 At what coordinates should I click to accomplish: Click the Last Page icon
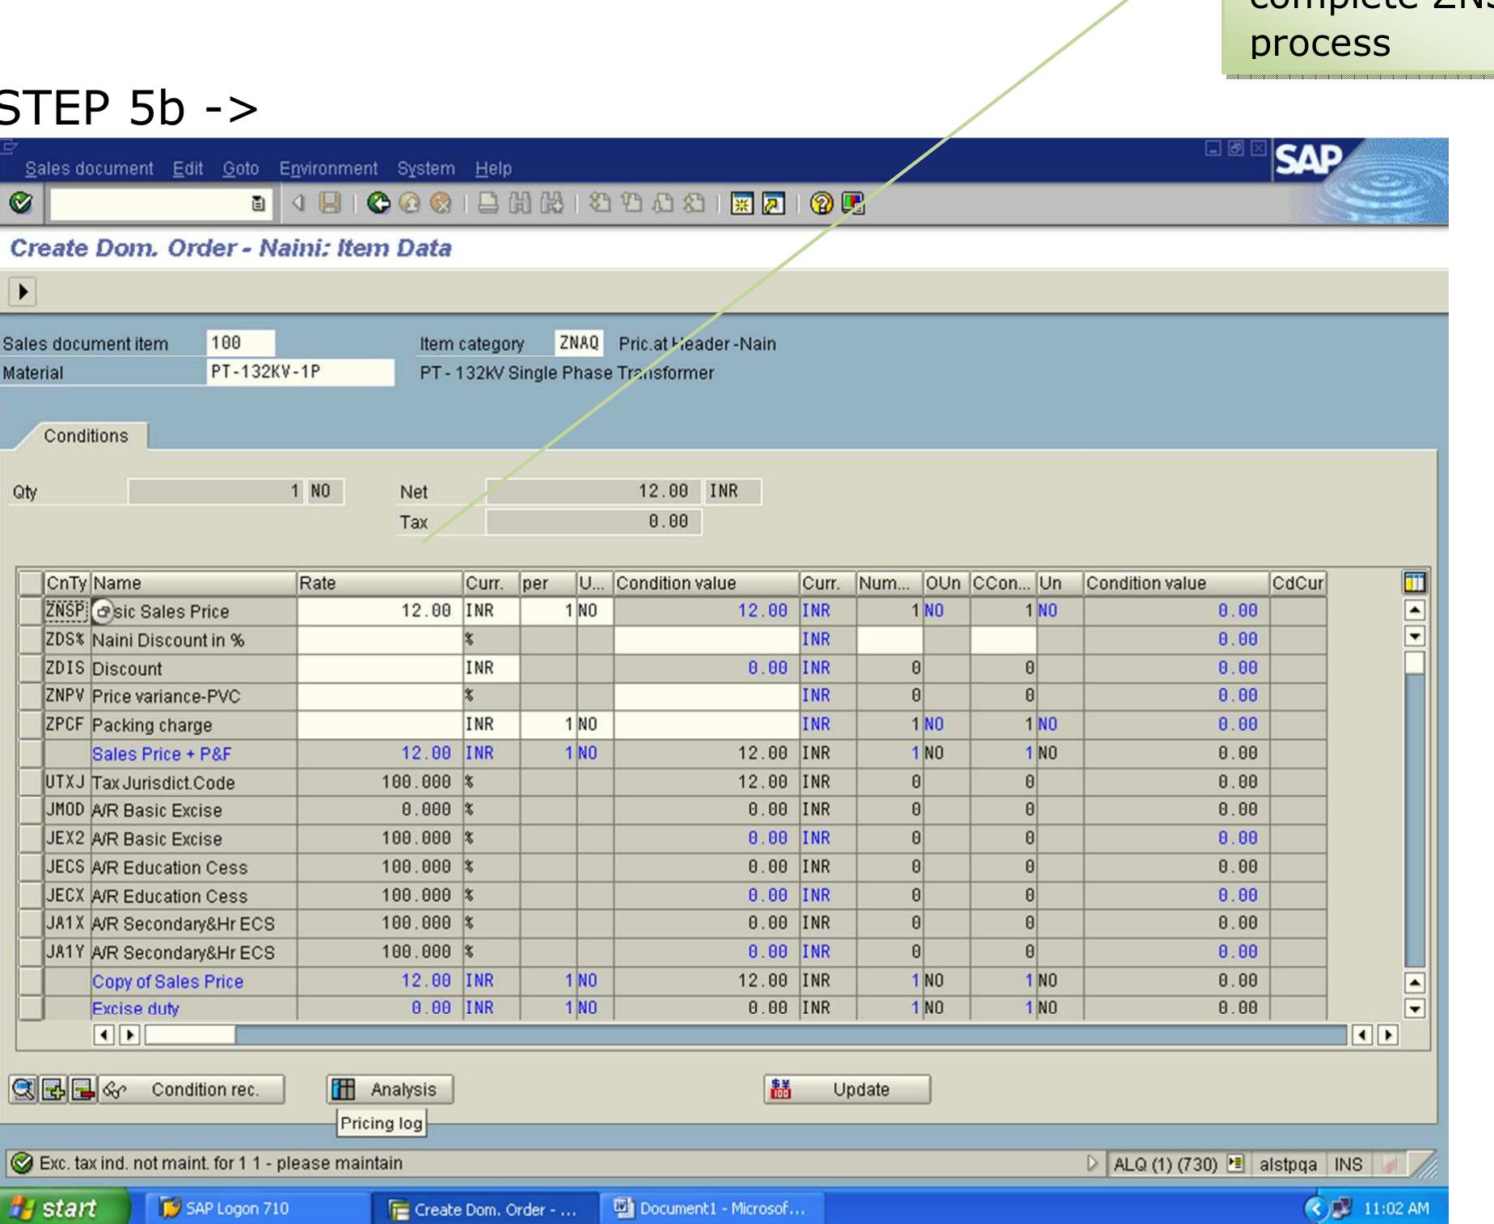[x=694, y=203]
